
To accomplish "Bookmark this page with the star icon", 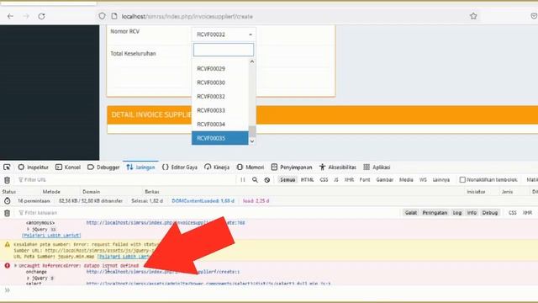I will (473, 16).
